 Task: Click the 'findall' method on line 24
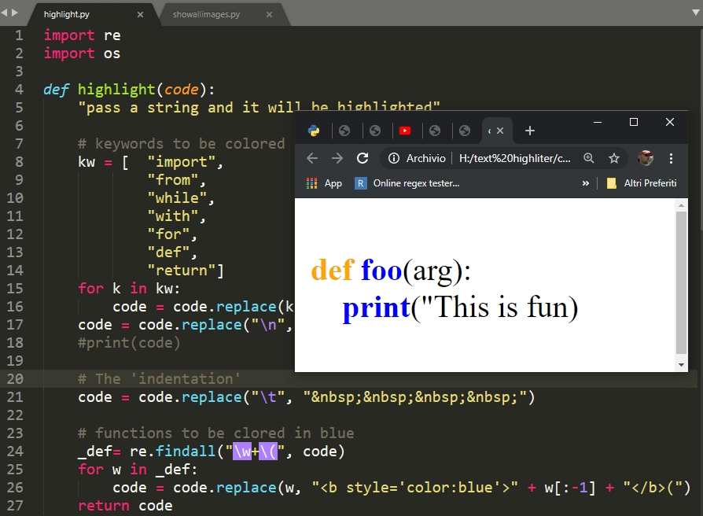[x=186, y=451]
